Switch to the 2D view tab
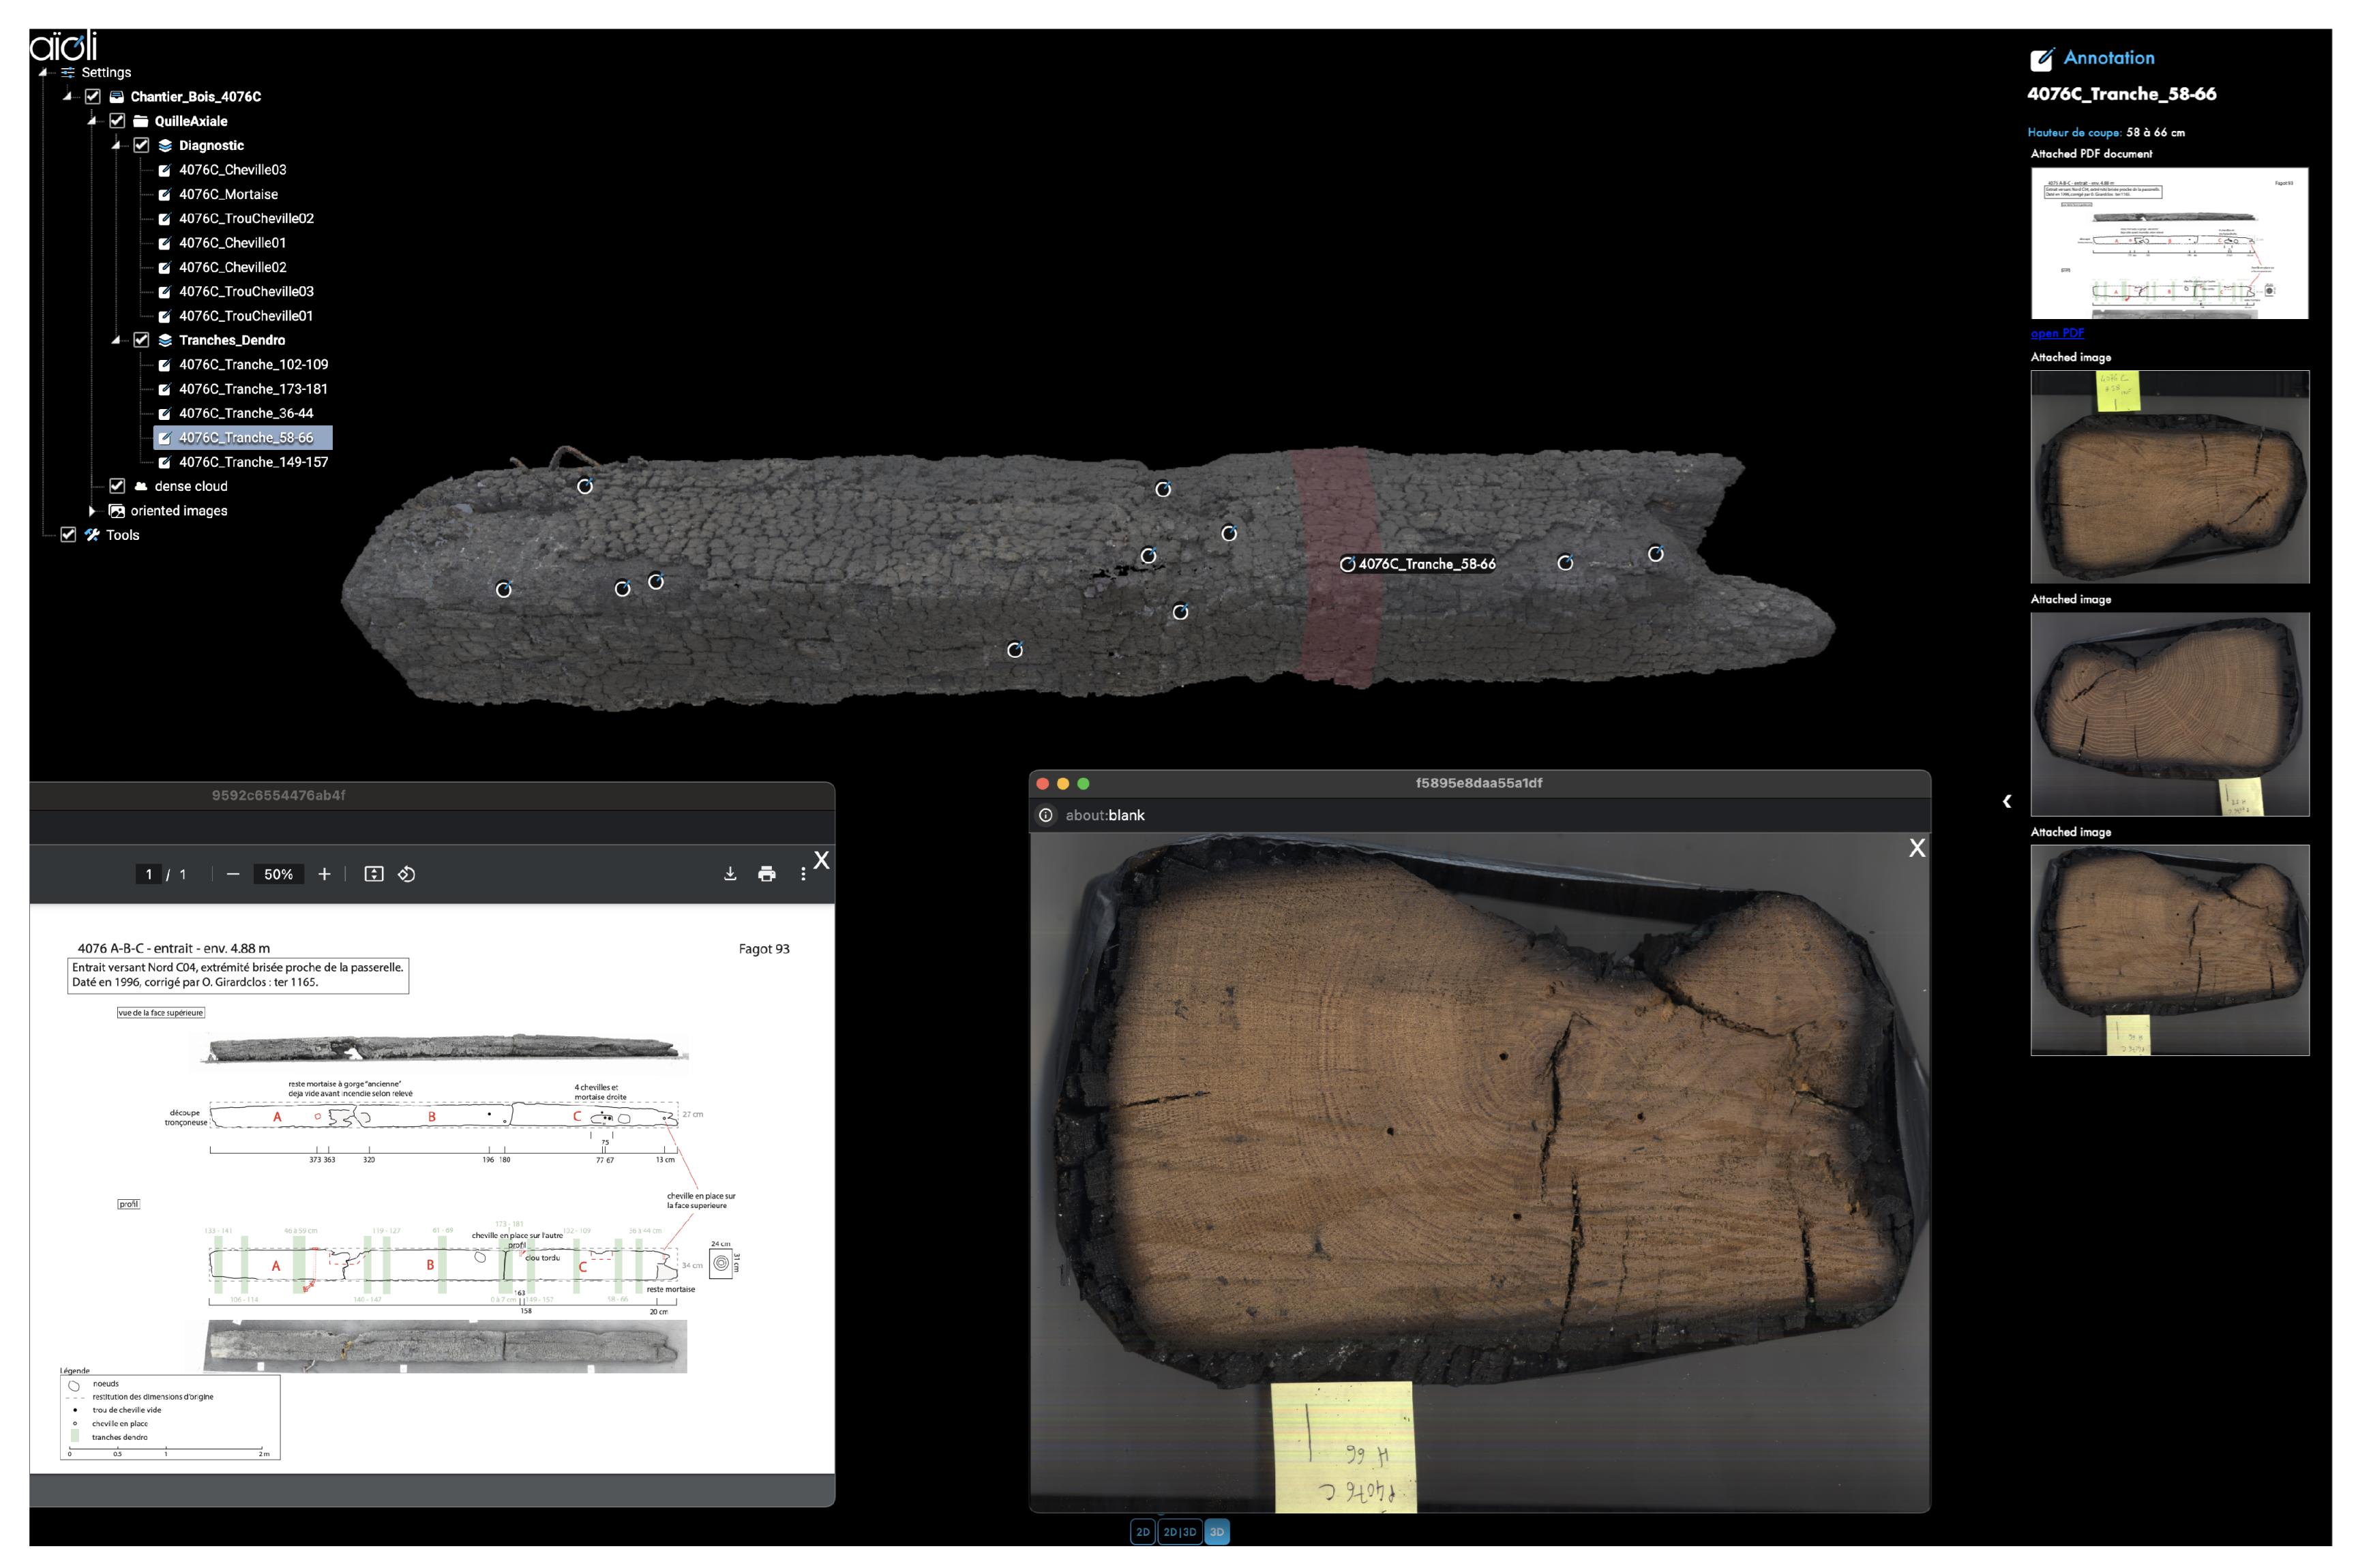Screen dimensions: 2358x1568 [x=1142, y=1532]
